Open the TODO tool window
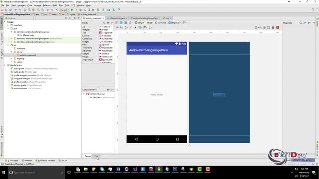This screenshot has height=179, width=319. tap(63, 160)
